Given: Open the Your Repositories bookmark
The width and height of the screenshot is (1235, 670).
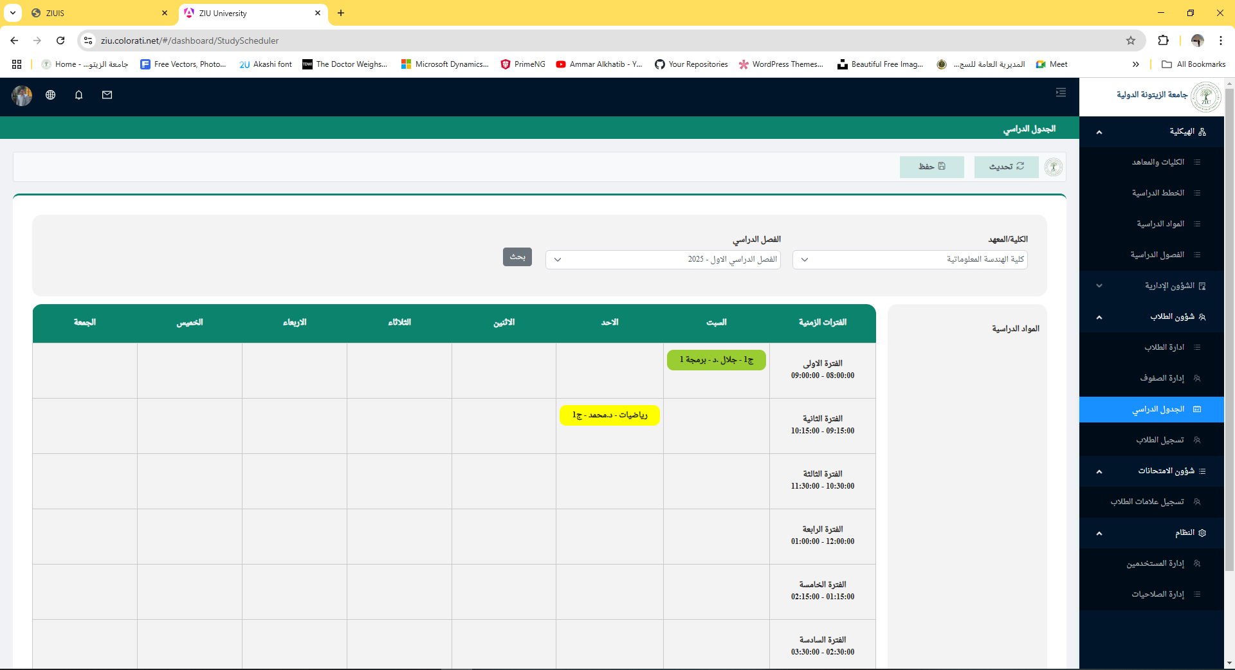Looking at the screenshot, I should click(691, 64).
